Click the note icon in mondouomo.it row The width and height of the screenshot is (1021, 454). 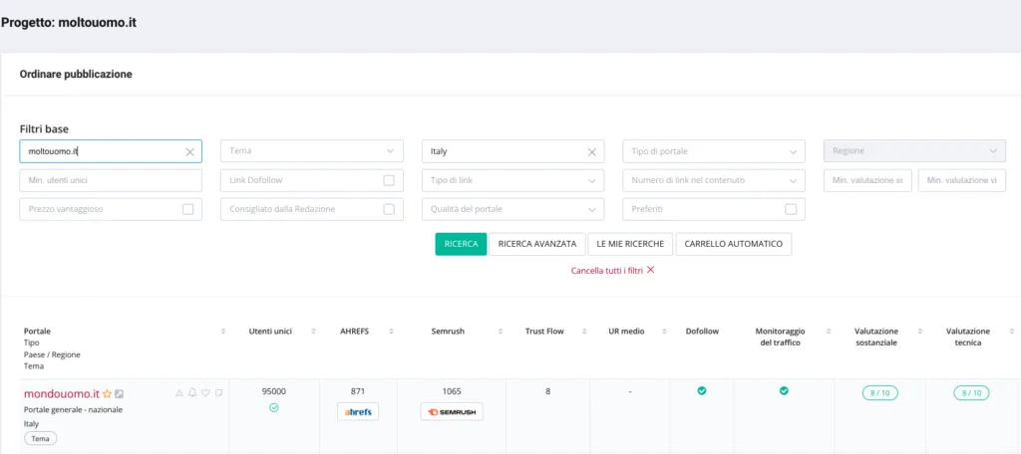[218, 393]
